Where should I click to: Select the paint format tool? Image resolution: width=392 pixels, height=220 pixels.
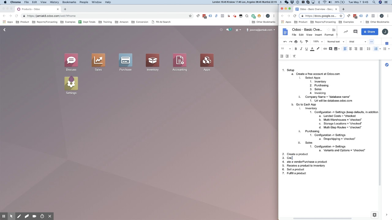[x=307, y=42]
